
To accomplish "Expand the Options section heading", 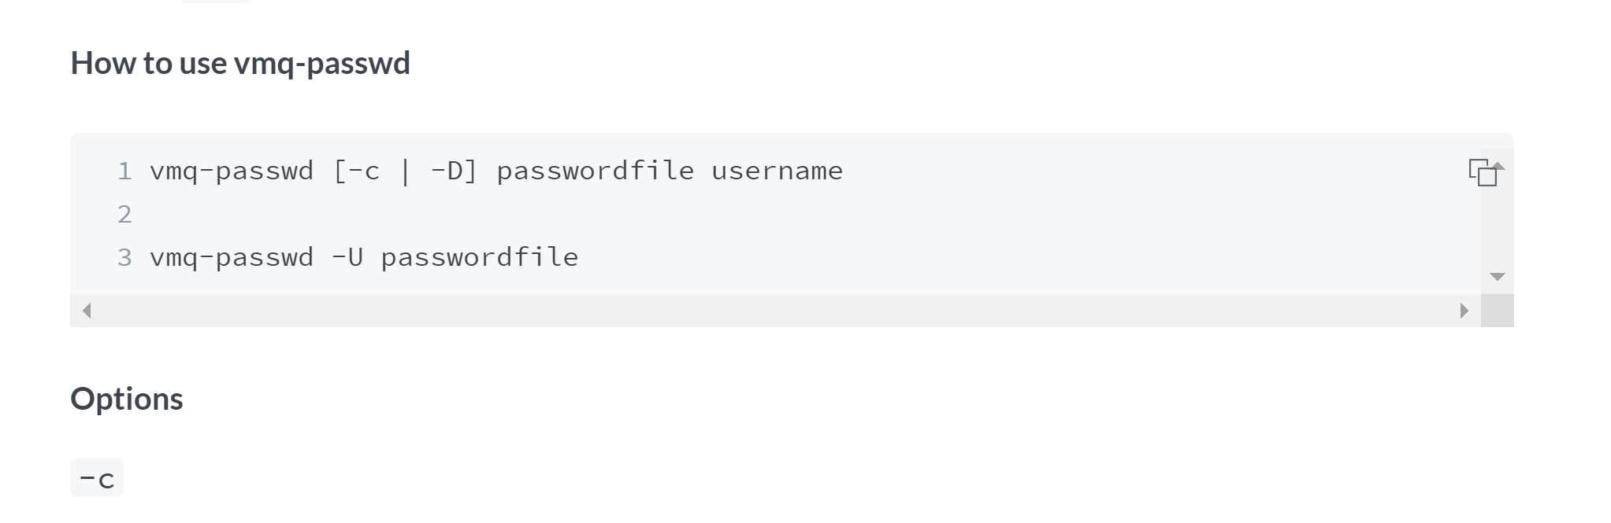I will click(x=126, y=398).
